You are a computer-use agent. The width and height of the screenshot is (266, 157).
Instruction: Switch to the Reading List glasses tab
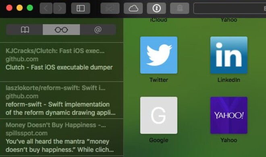[x=61, y=30]
